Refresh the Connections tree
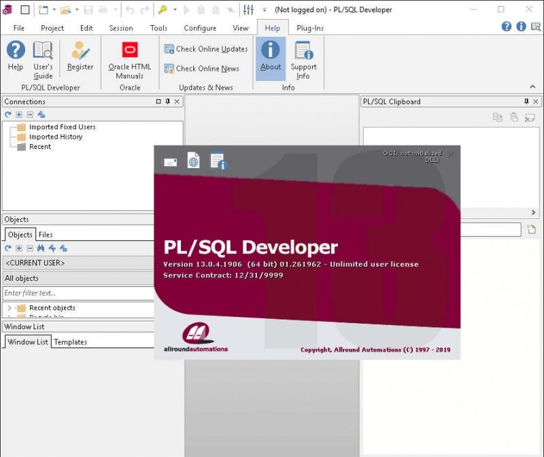Image resolution: width=544 pixels, height=457 pixels. pos(6,114)
